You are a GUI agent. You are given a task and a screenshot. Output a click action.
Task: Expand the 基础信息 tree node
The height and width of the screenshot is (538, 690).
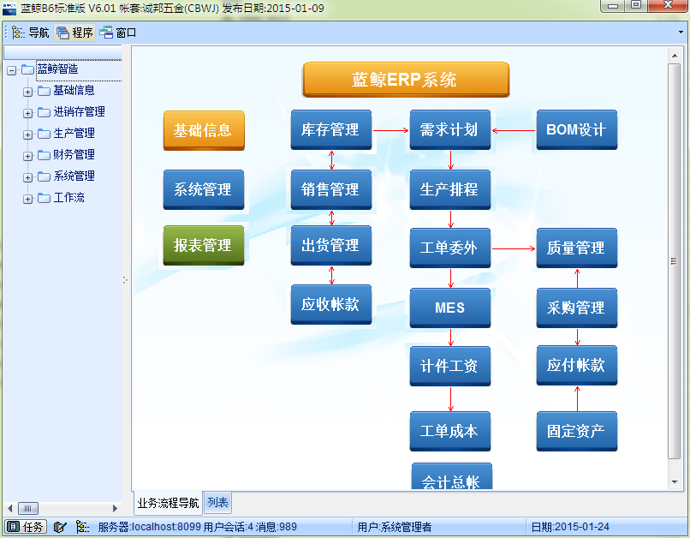point(27,92)
